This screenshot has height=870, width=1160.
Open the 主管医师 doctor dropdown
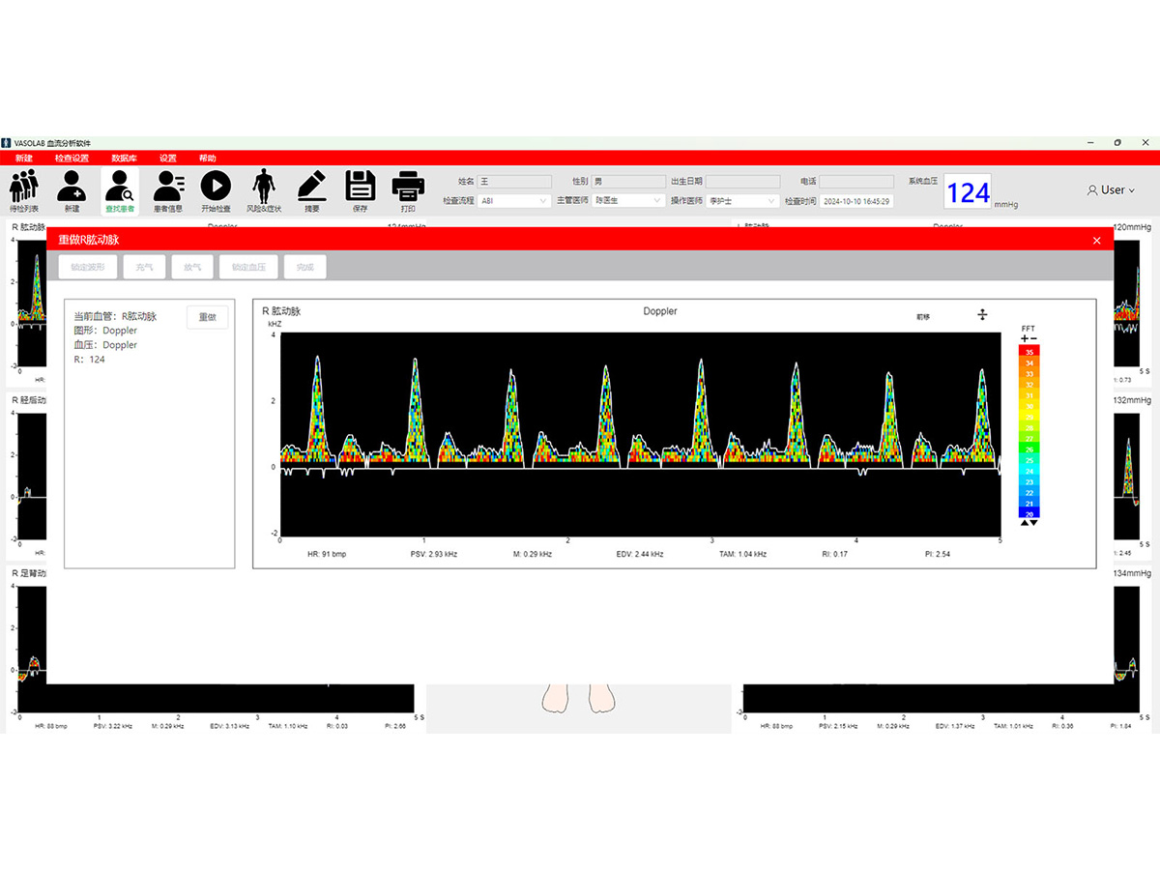[x=627, y=201]
